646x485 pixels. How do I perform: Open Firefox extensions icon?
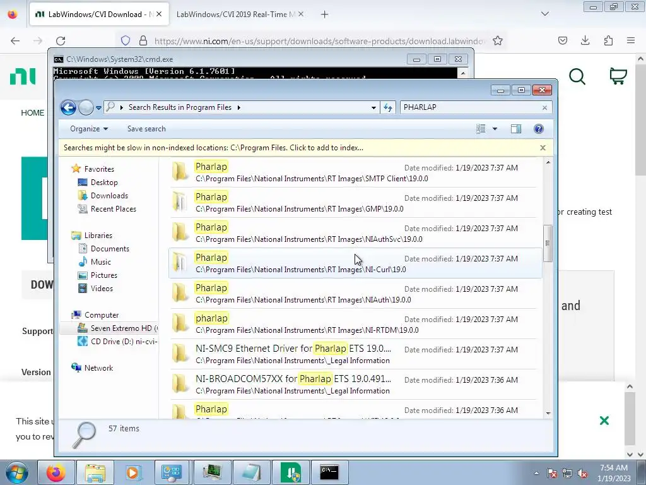click(x=608, y=40)
